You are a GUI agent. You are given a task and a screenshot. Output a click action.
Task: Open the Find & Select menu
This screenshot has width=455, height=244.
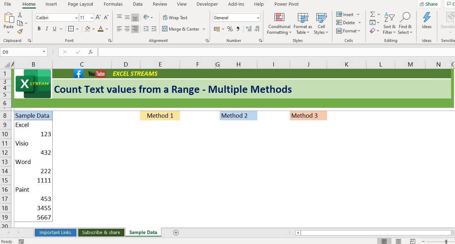click(405, 23)
